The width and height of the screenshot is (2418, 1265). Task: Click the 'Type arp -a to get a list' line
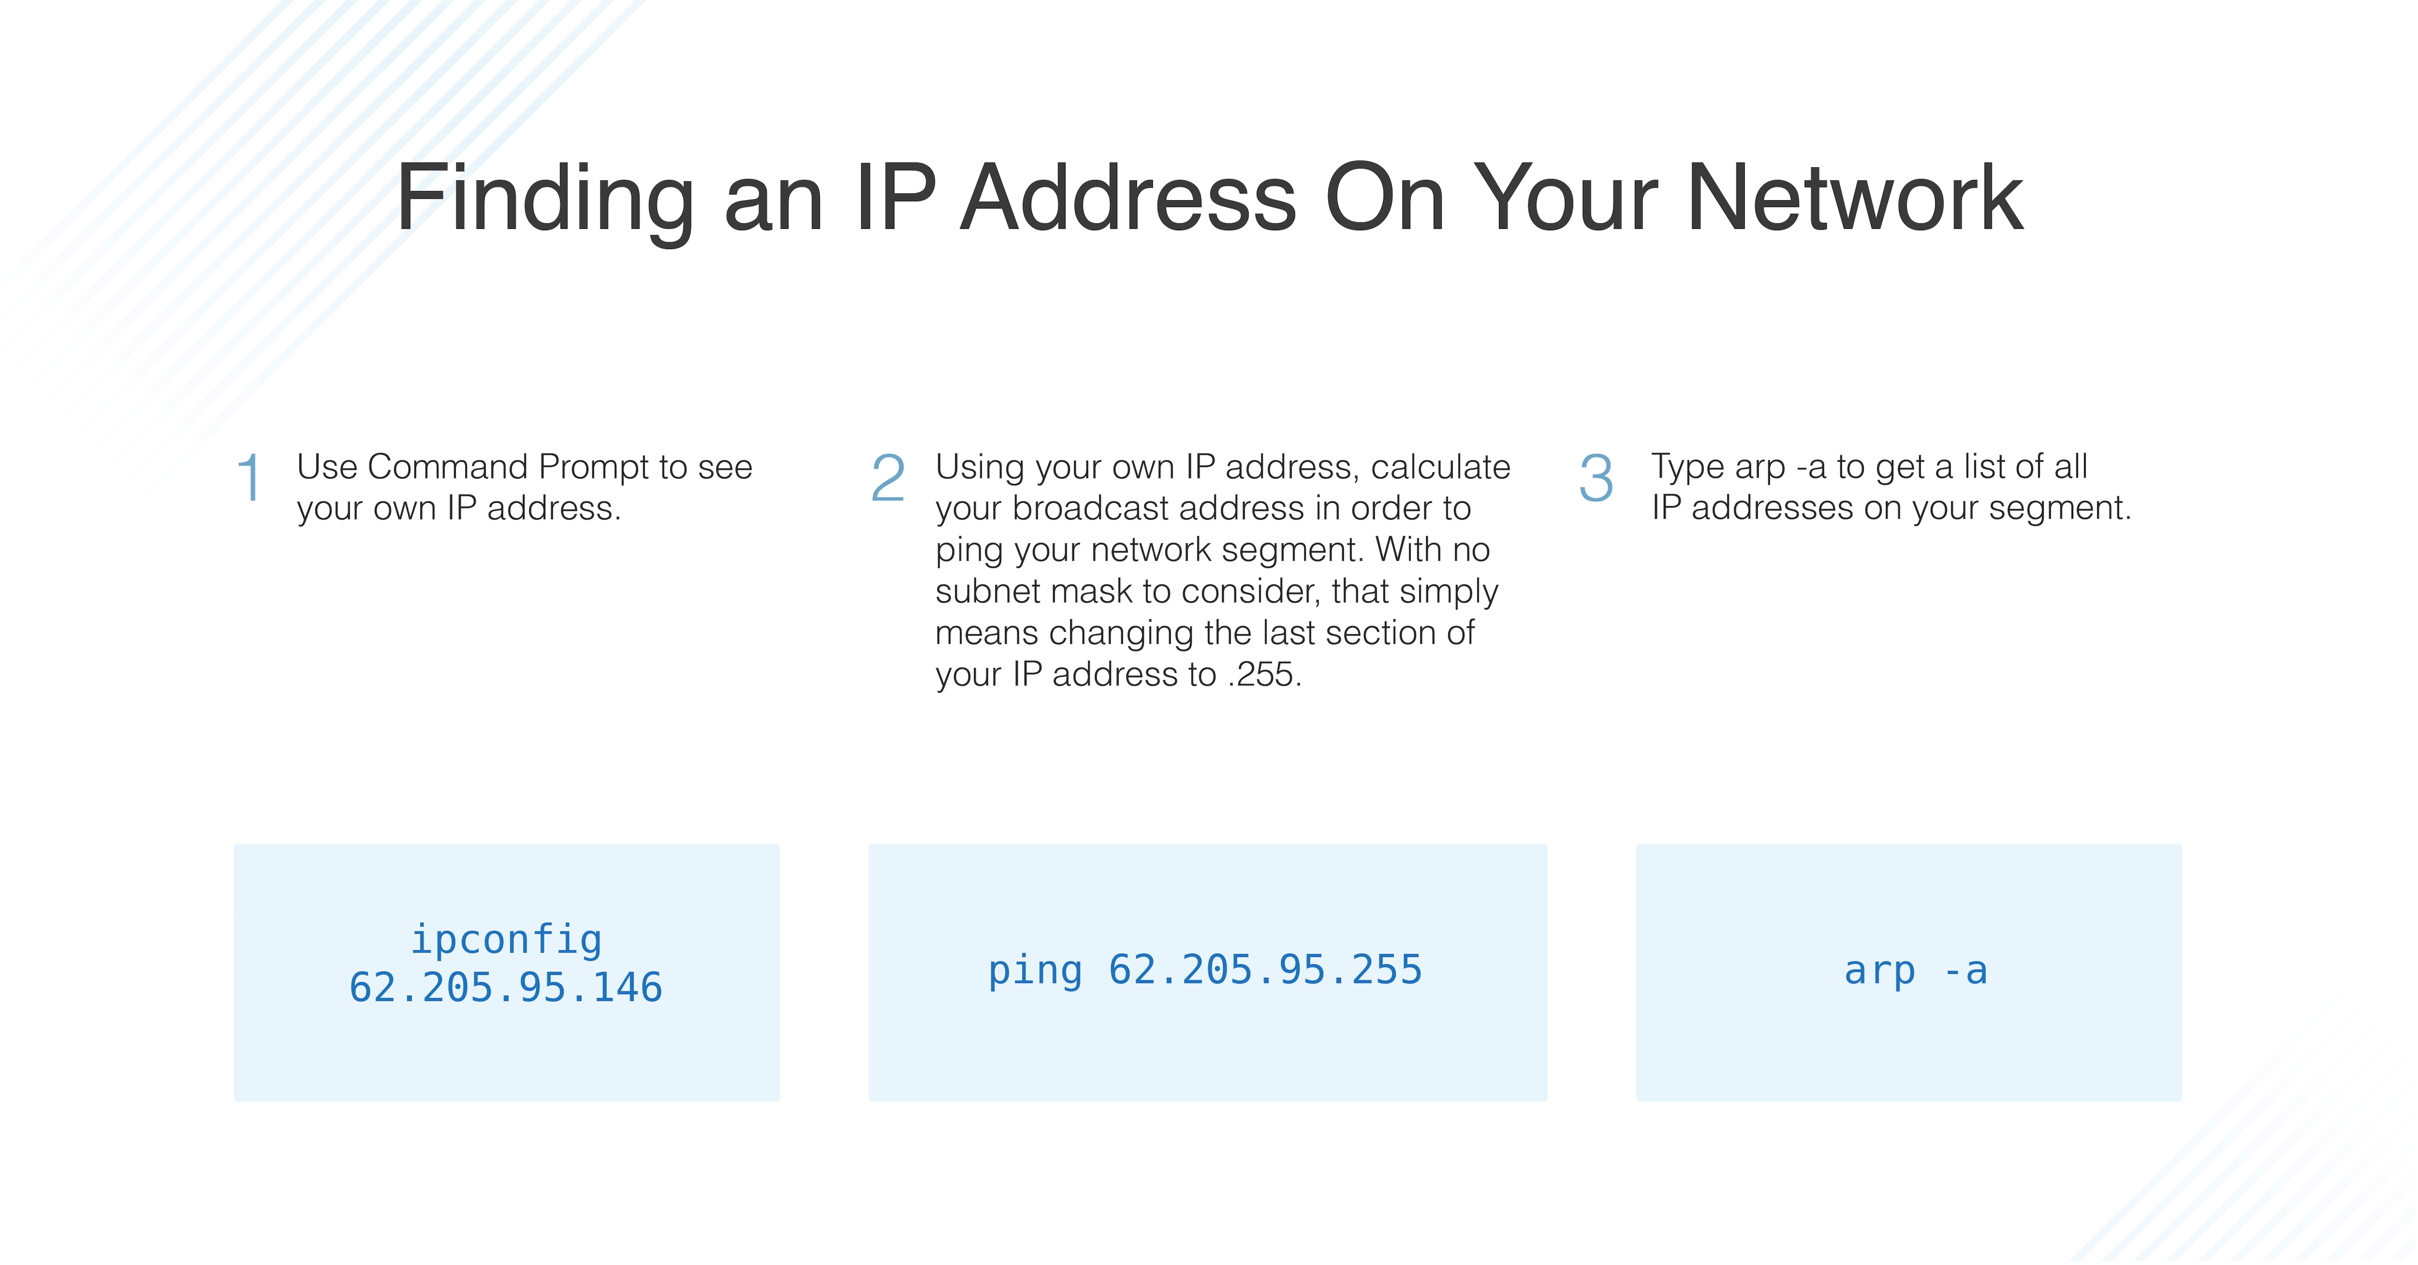coord(1870,466)
